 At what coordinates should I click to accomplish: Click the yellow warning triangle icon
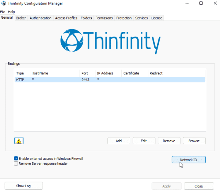(19, 141)
